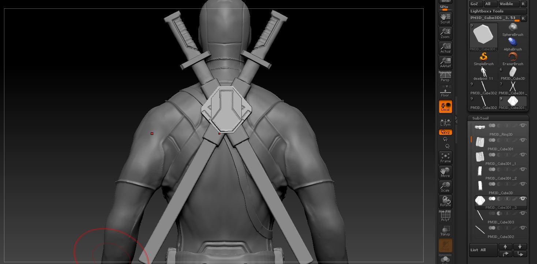Viewport: 537px width, 264px height.
Task: Select the PM3D_Cube3D tool in palette
Action: tap(513, 73)
